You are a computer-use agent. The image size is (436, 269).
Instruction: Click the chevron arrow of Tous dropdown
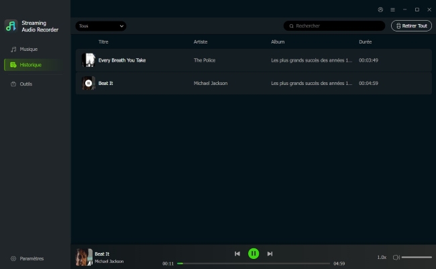tap(121, 26)
